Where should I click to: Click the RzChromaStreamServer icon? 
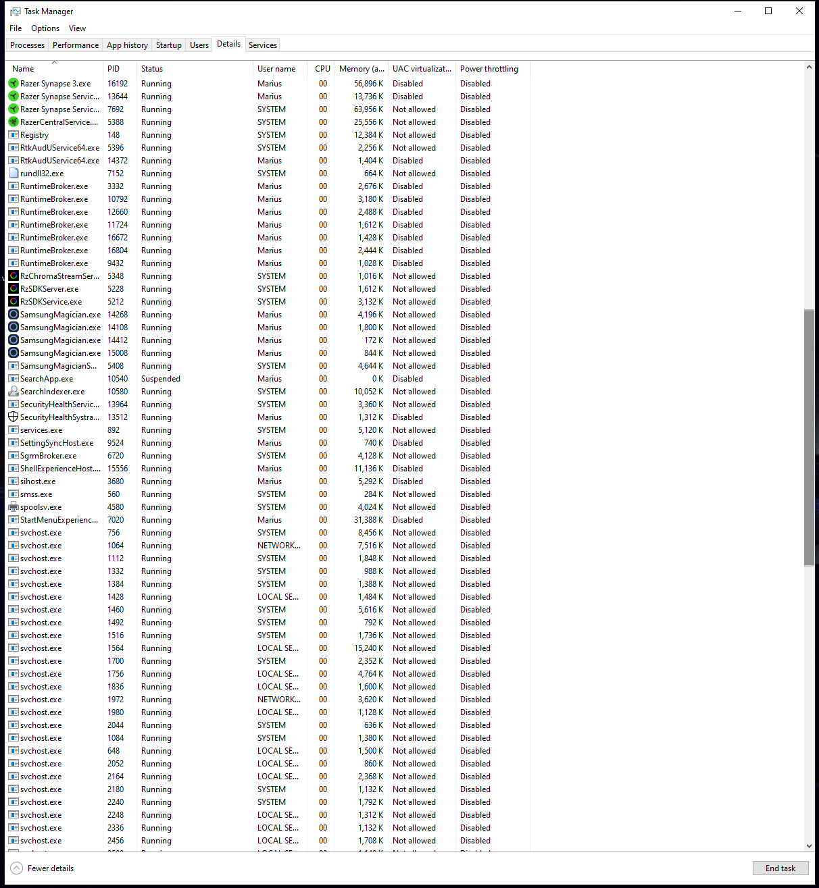click(x=14, y=276)
